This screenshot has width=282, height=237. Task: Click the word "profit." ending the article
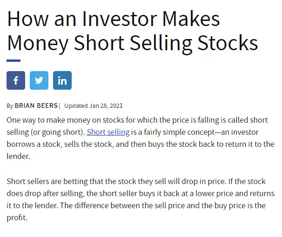pyautogui.click(x=17, y=217)
